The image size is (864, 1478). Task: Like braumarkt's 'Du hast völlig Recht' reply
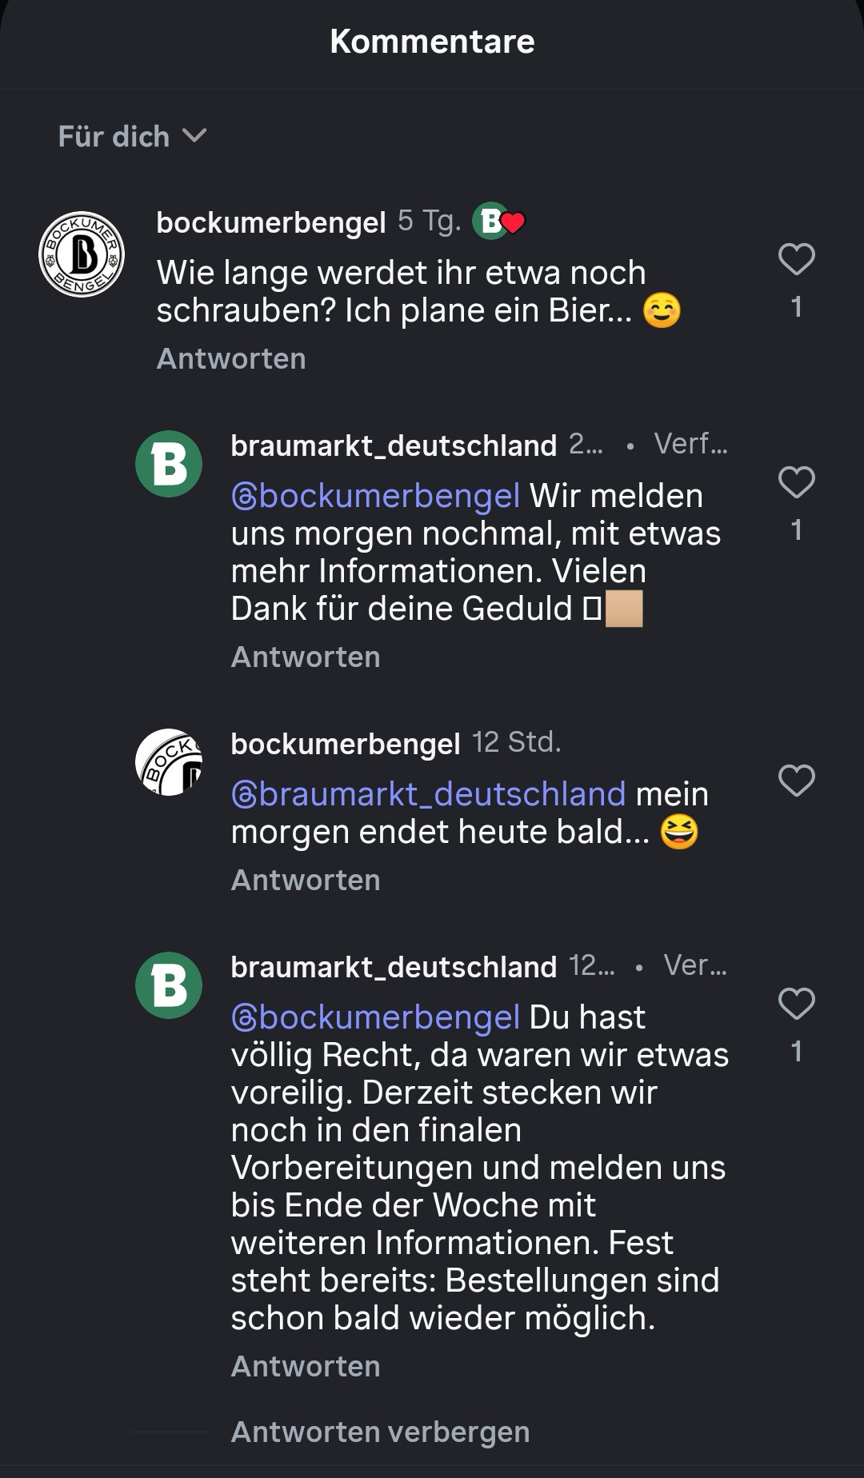(796, 1004)
